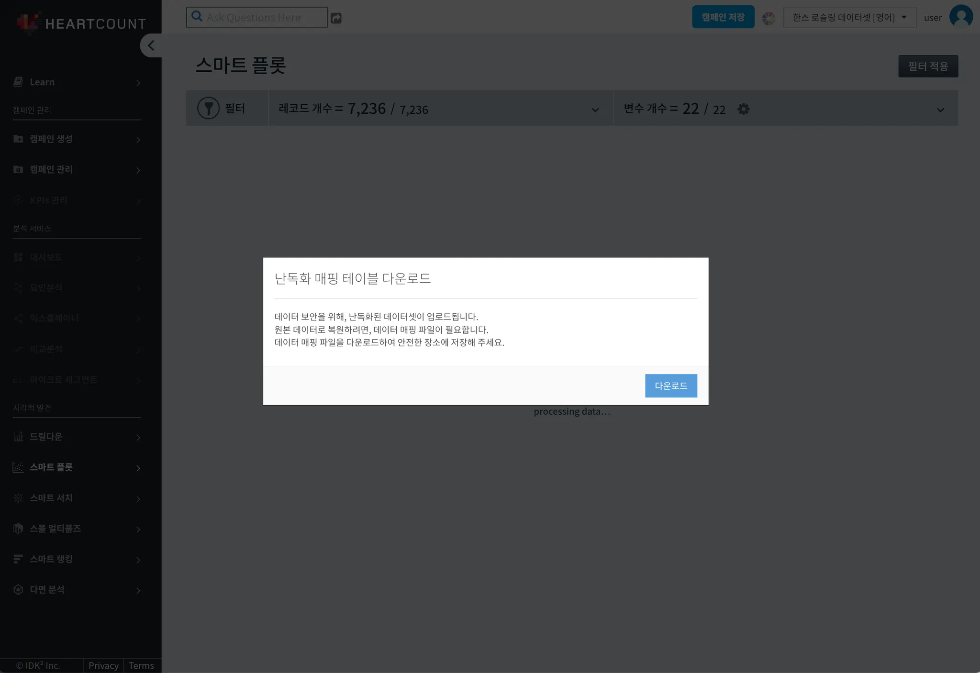Expand the 변수 개수 panel chevron
Screen dimensions: 980x673
coord(940,110)
